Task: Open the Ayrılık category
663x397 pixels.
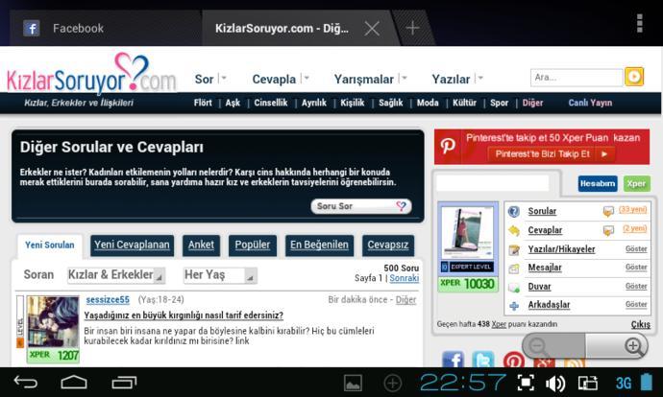Action: point(314,103)
